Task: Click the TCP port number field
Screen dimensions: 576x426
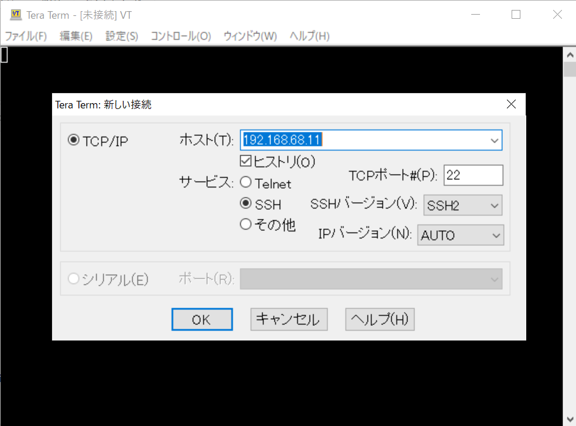Action: (x=473, y=175)
